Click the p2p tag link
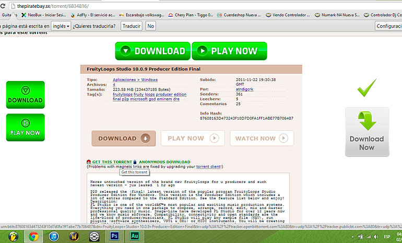This screenshot has height=243, width=402. [125, 99]
